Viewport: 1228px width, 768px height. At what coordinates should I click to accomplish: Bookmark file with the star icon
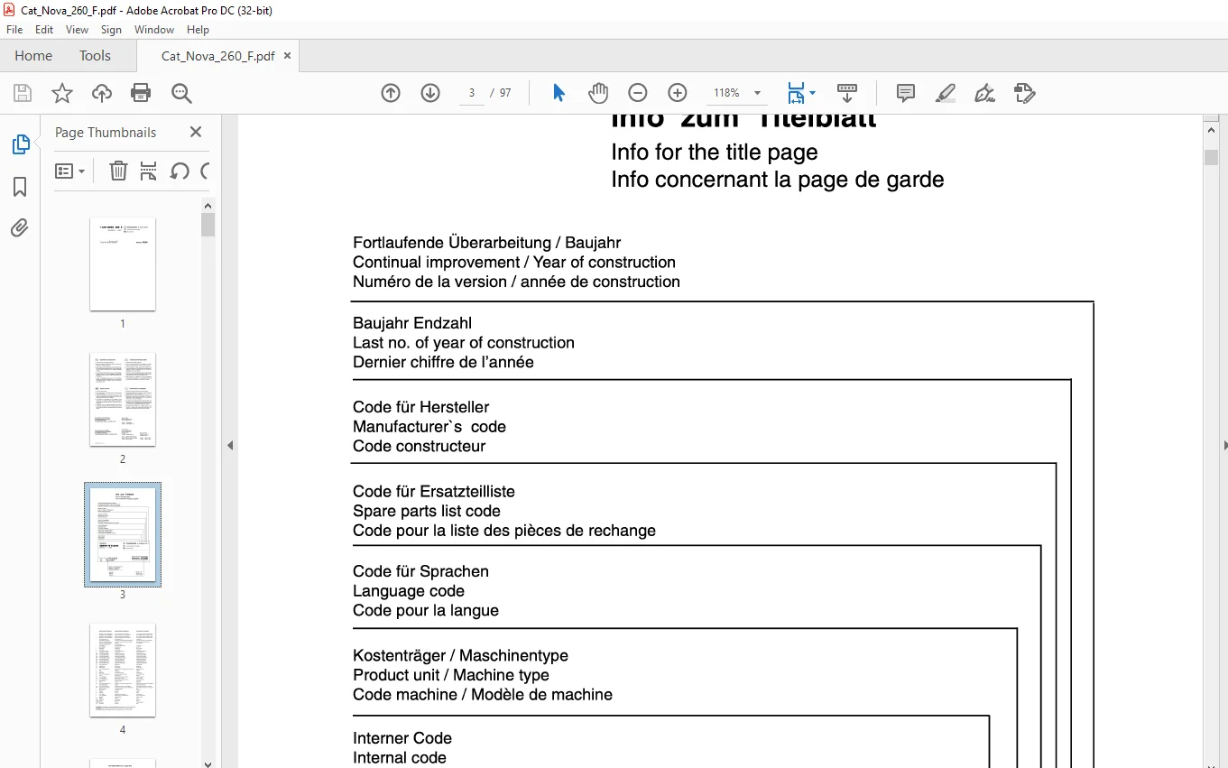[62, 93]
